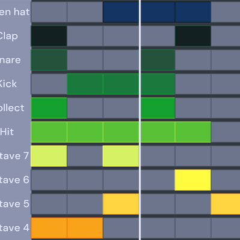Disable the leftmost black Clap step
The width and height of the screenshot is (240, 240).
click(49, 36)
